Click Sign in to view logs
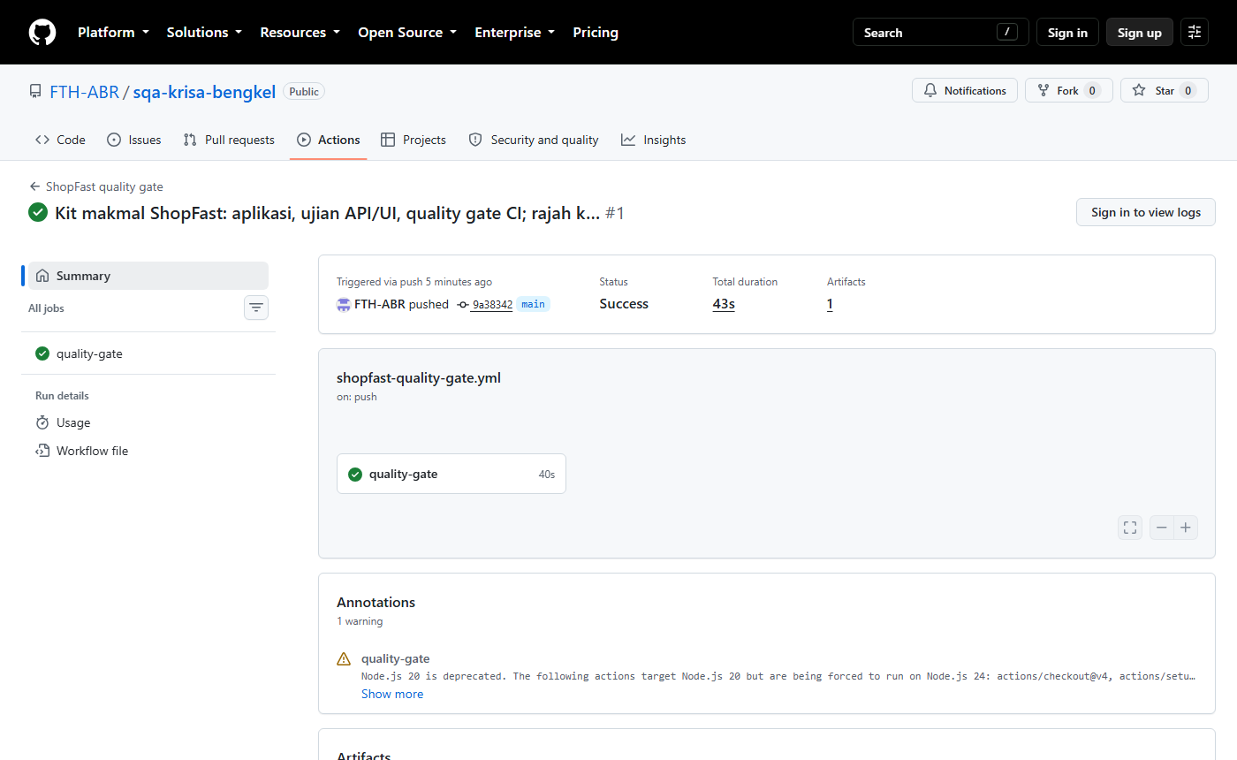Screen dimensions: 1237x760 pos(1145,212)
